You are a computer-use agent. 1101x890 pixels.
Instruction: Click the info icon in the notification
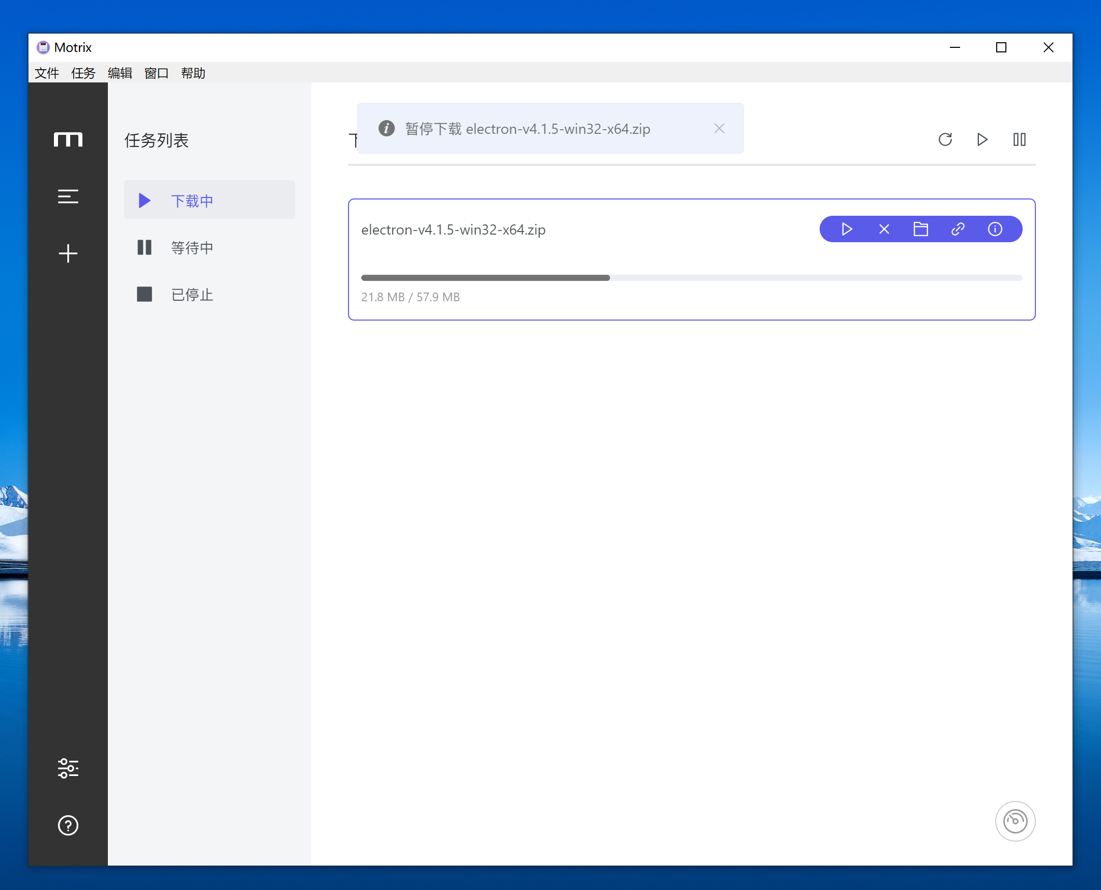pyautogui.click(x=387, y=128)
